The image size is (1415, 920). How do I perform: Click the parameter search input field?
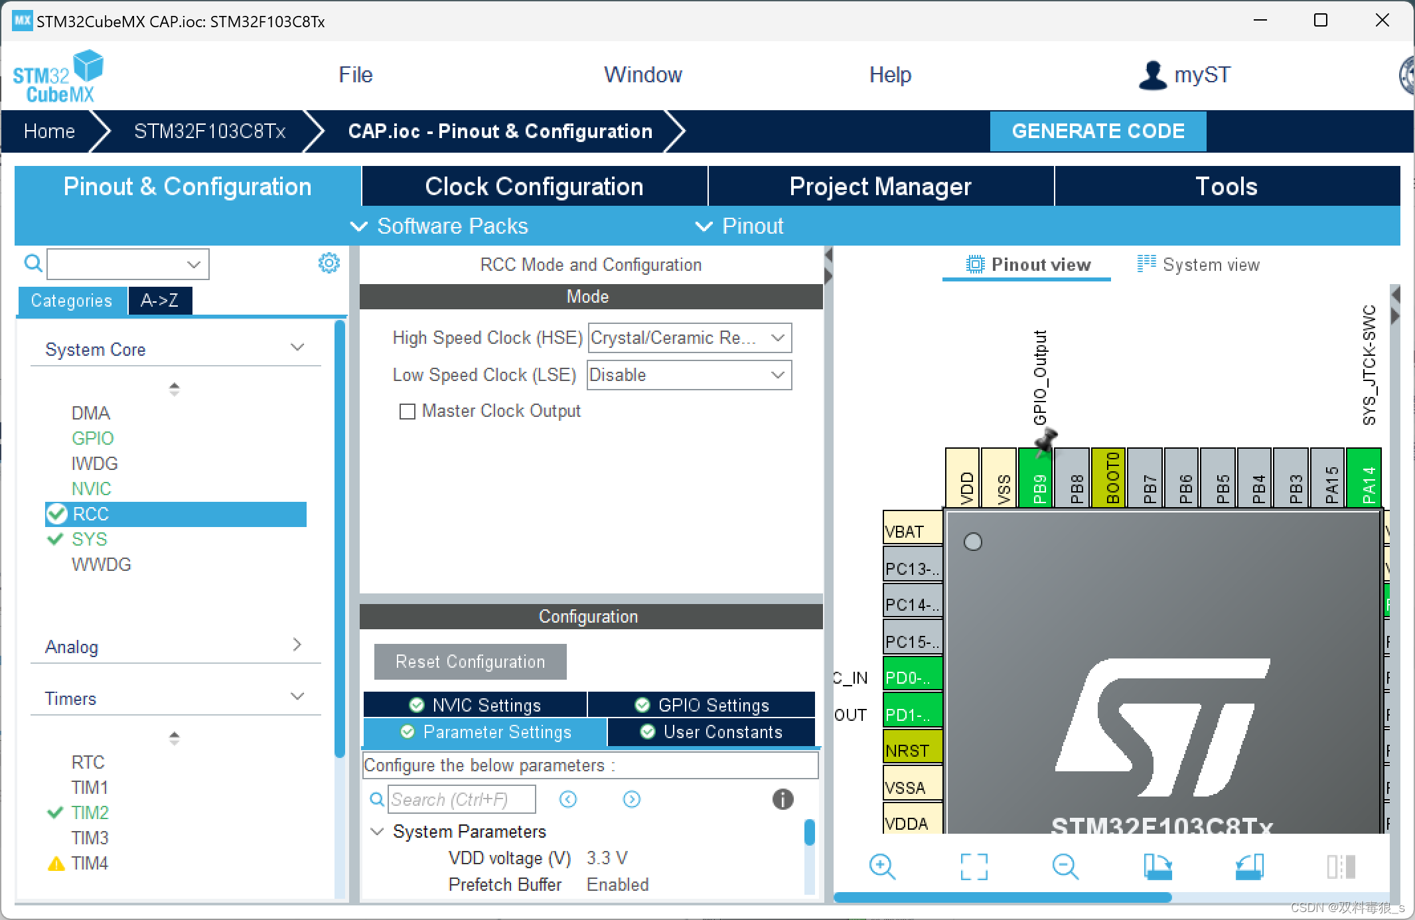coord(462,799)
